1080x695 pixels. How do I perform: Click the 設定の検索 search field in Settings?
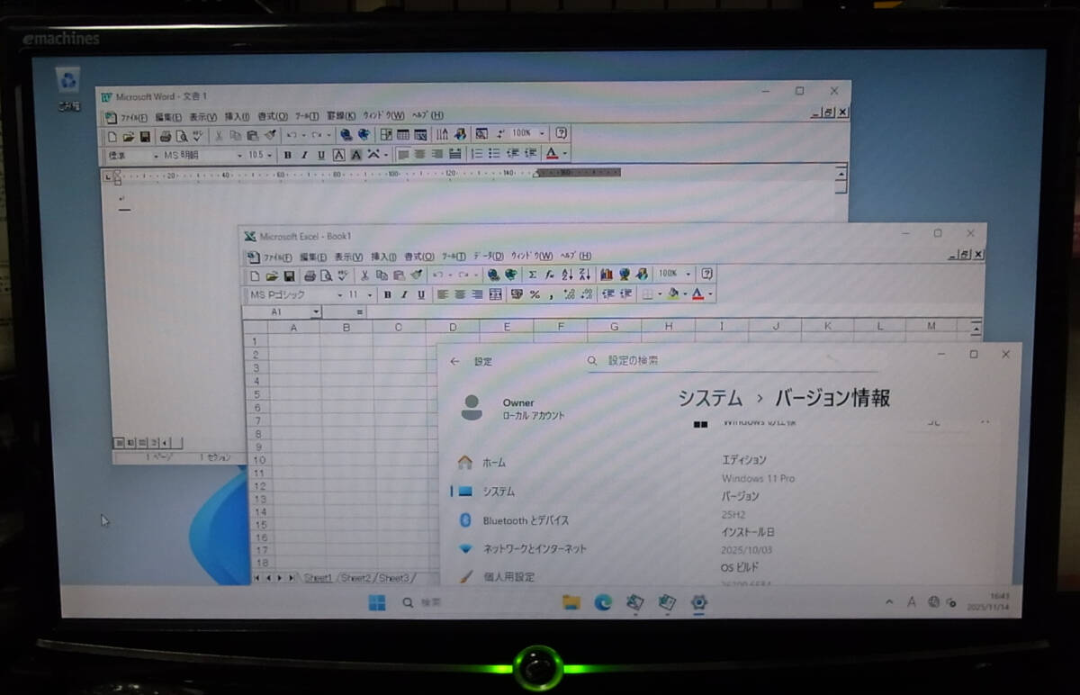pos(732,361)
